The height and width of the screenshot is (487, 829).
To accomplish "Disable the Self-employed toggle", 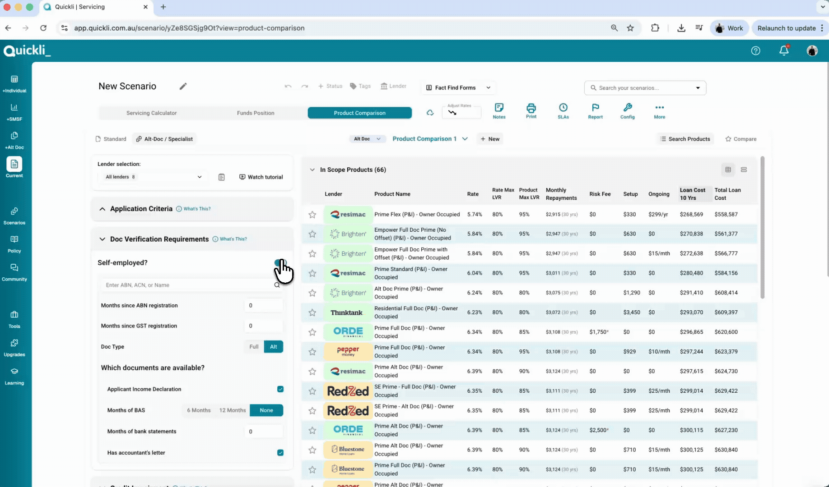I will click(280, 262).
